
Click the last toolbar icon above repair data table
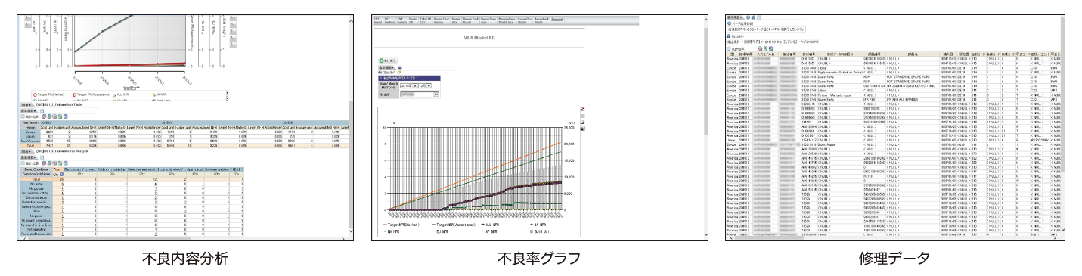click(x=770, y=49)
